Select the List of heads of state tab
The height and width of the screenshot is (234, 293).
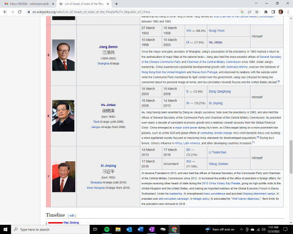(x=84, y=4)
